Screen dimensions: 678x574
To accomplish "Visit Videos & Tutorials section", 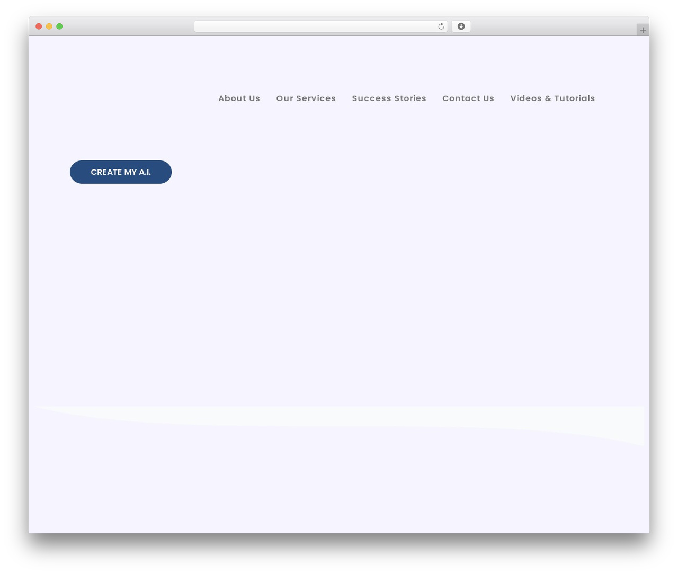I will tap(552, 98).
